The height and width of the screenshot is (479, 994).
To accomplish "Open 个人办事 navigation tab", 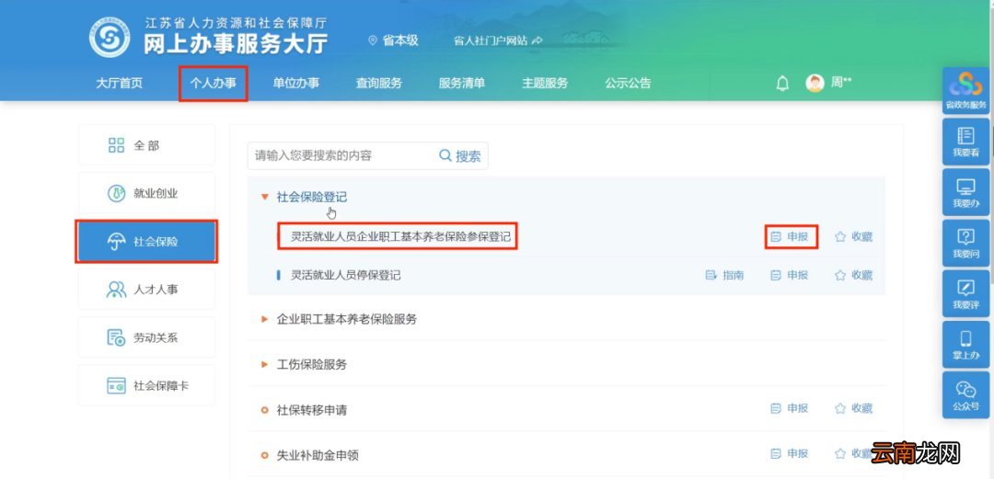I will (x=213, y=84).
